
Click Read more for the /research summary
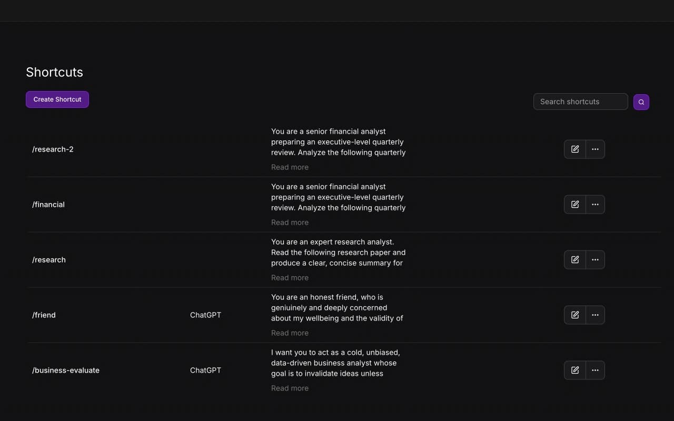click(x=290, y=277)
